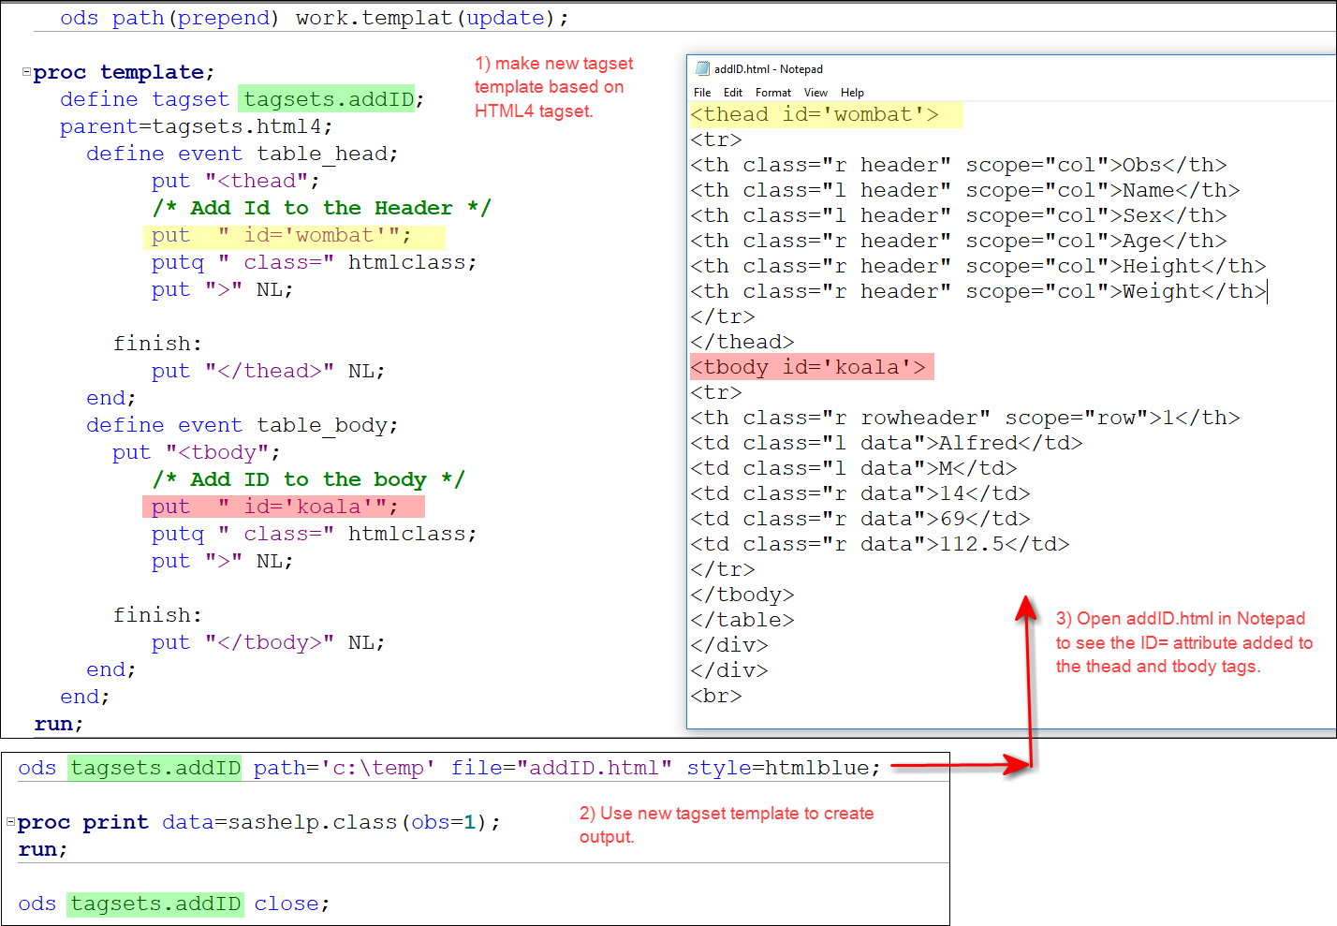The width and height of the screenshot is (1337, 926).
Task: Click the Notepad document icon in title bar
Action: 702,68
